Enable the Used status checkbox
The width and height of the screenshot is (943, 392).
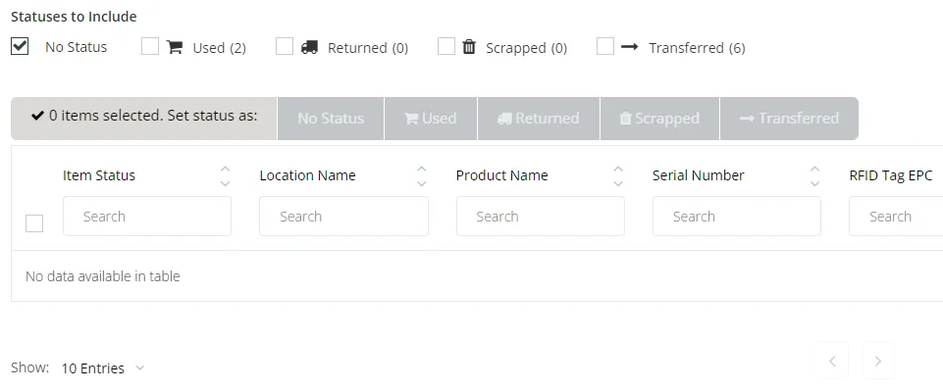point(150,46)
